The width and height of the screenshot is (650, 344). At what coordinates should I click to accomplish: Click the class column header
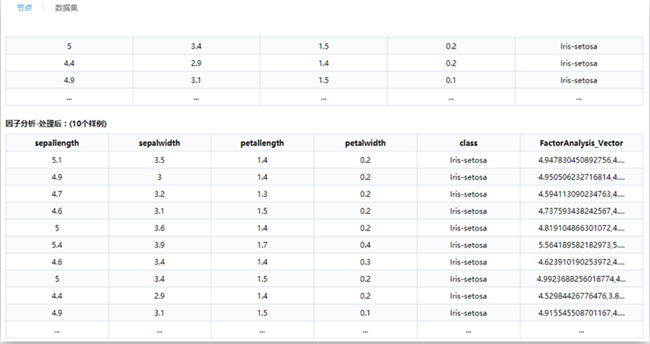[468, 143]
